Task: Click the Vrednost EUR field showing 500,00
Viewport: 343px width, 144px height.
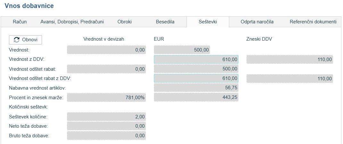Action: point(182,50)
